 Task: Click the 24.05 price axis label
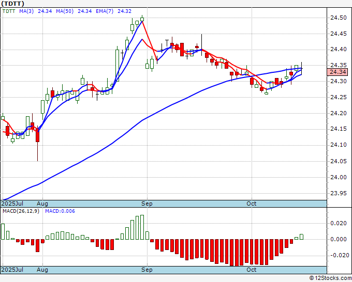339,161
